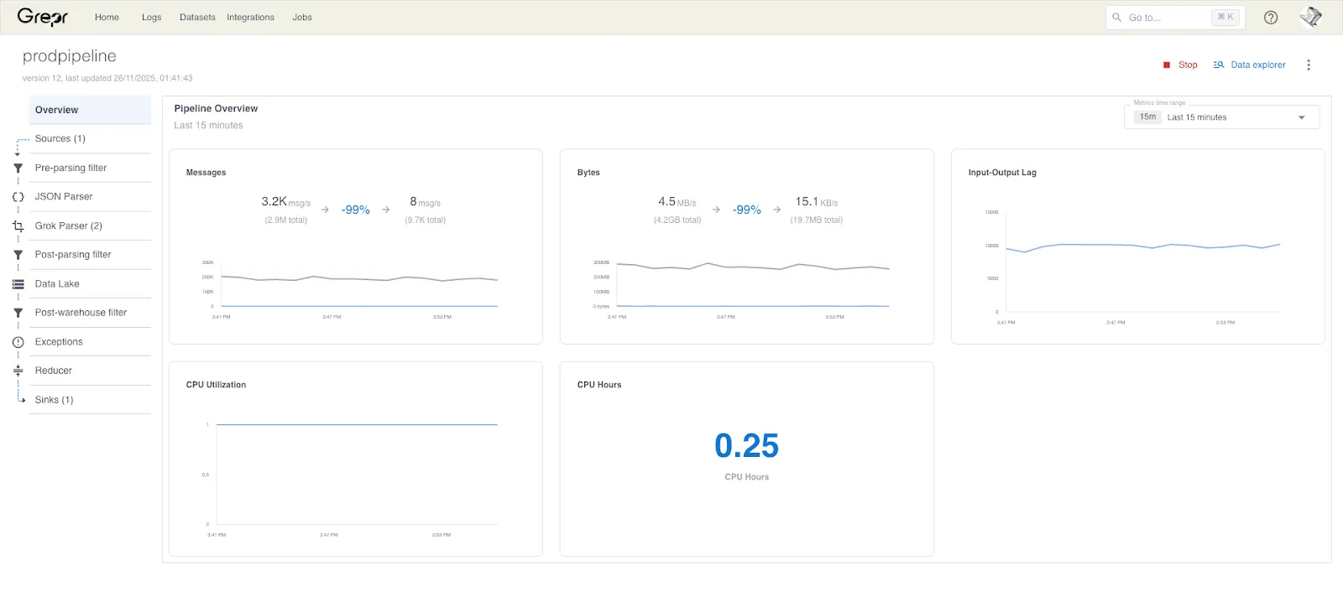Click the (2.9M total) messages label
Viewport: 1343px width, 591px height.
click(285, 220)
